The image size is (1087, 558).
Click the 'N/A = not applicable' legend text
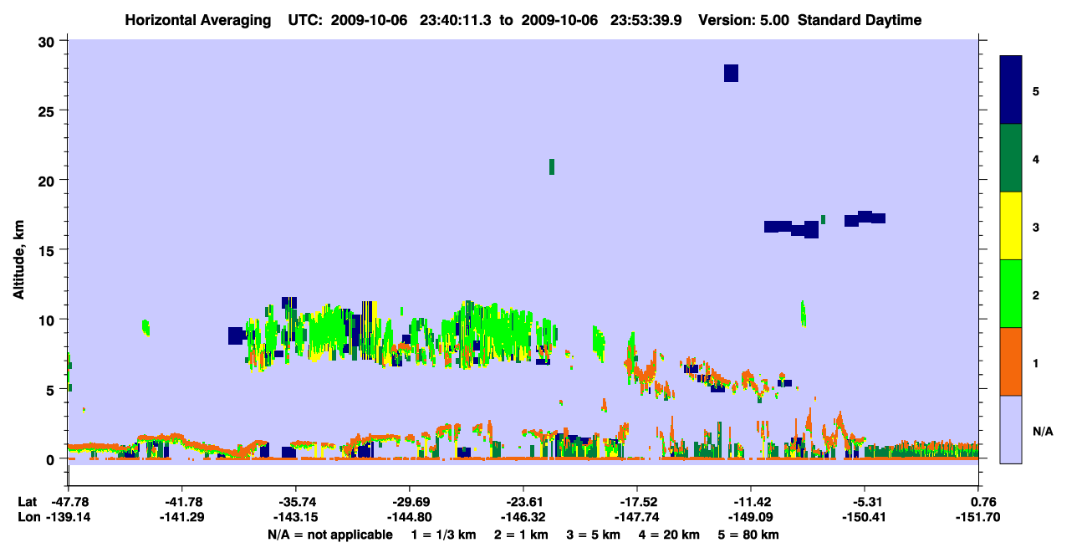(330, 535)
